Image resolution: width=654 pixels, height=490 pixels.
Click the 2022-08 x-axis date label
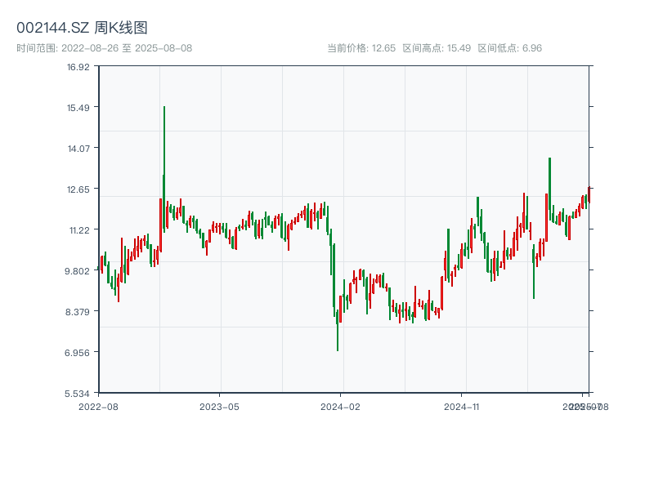98,406
